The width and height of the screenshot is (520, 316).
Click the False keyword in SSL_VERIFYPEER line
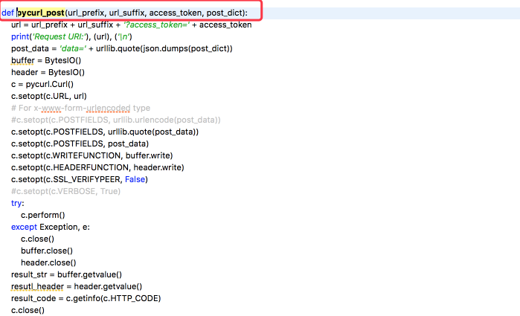point(135,179)
